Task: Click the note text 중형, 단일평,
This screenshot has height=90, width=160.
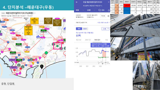Action: click(8, 84)
